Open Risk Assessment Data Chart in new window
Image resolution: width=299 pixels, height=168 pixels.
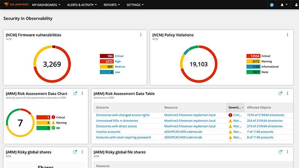(x=75, y=93)
